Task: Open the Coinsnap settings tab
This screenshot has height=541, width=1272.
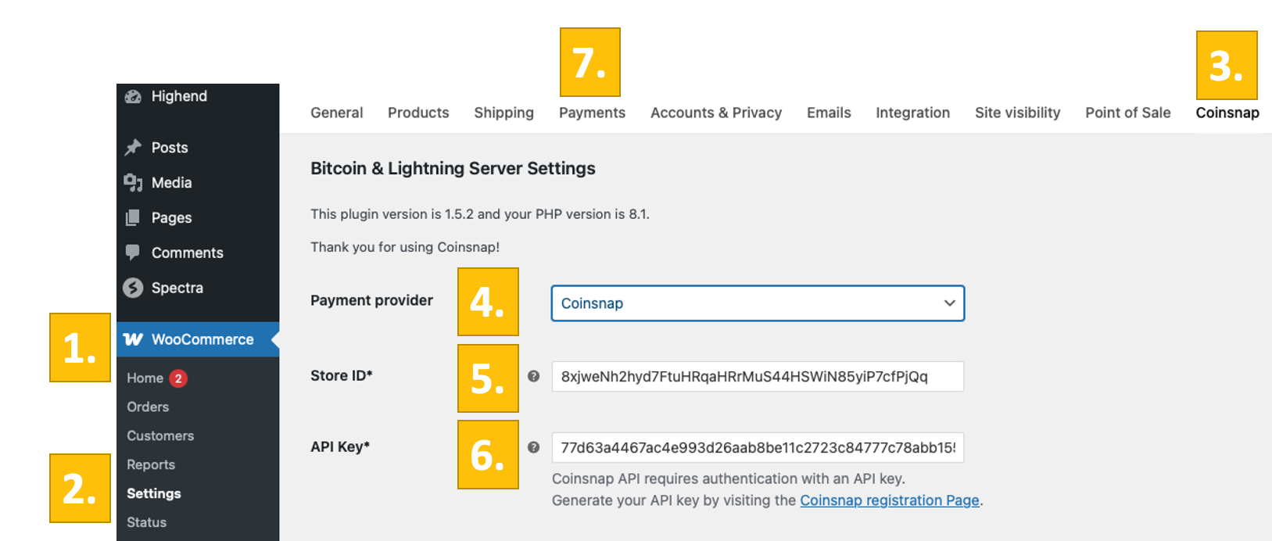Action: (1227, 113)
